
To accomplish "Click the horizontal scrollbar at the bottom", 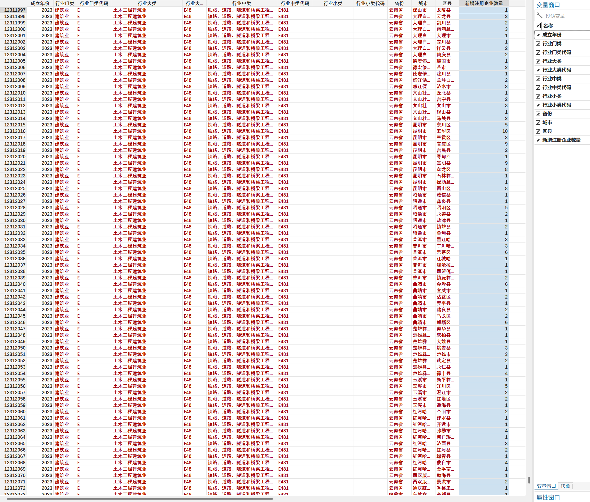I will tap(139, 499).
